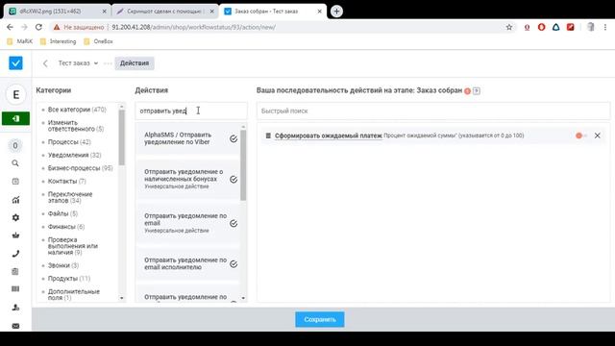Viewport: 615px width, 346px height.
Task: Select the Продукты category
Action: 69,279
